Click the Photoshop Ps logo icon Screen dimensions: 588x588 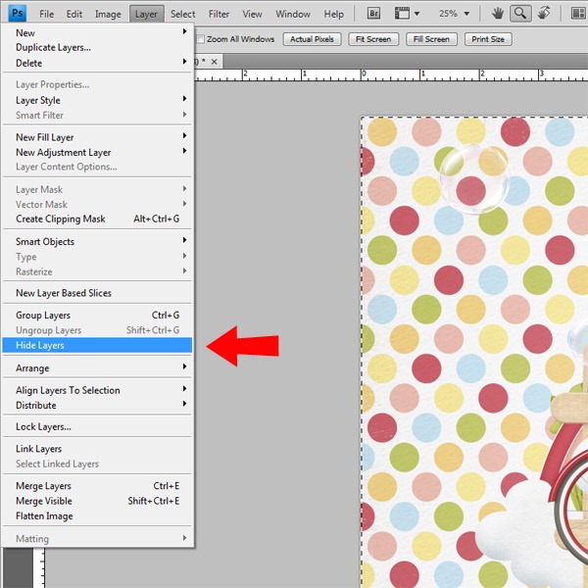click(18, 13)
